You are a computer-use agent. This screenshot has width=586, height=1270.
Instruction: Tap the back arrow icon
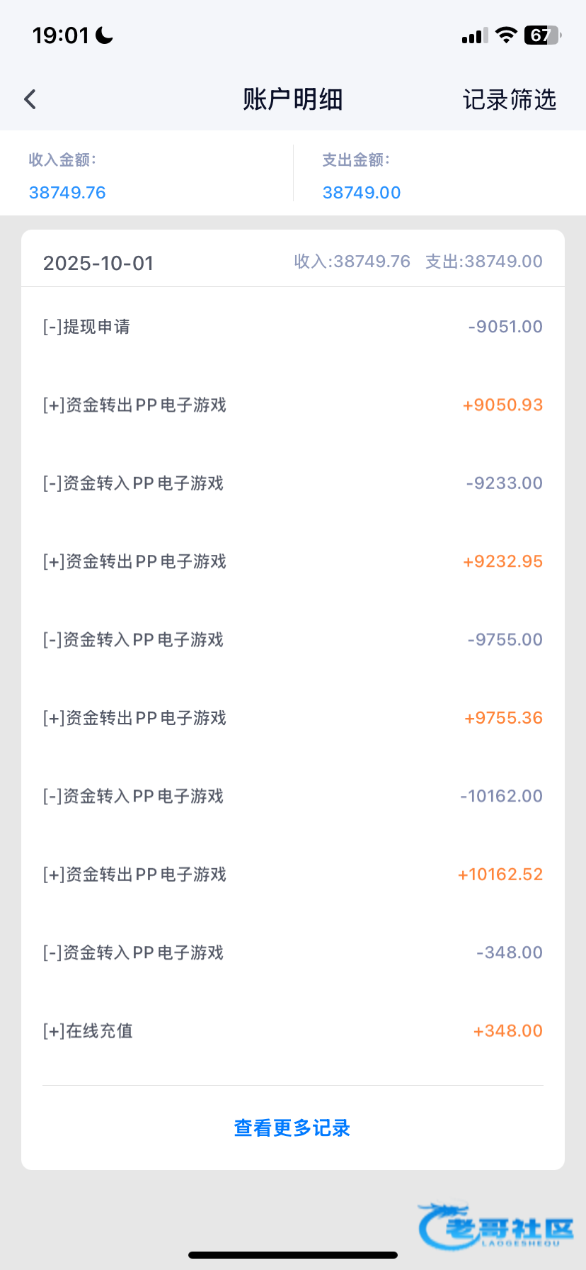[x=30, y=99]
